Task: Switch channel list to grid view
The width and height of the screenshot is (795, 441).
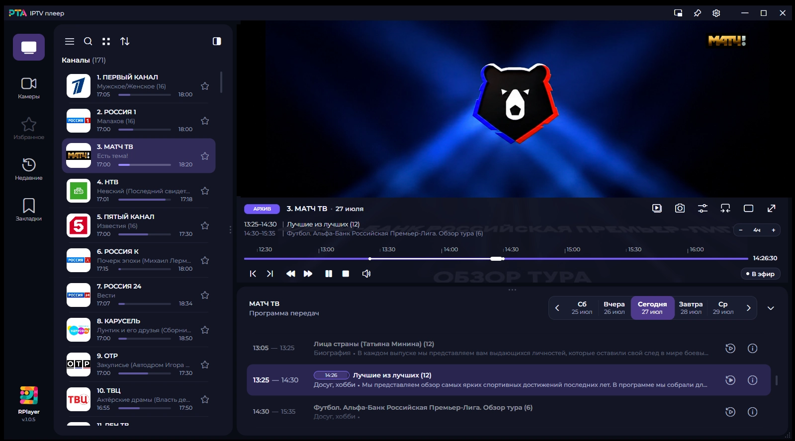Action: [x=106, y=41]
